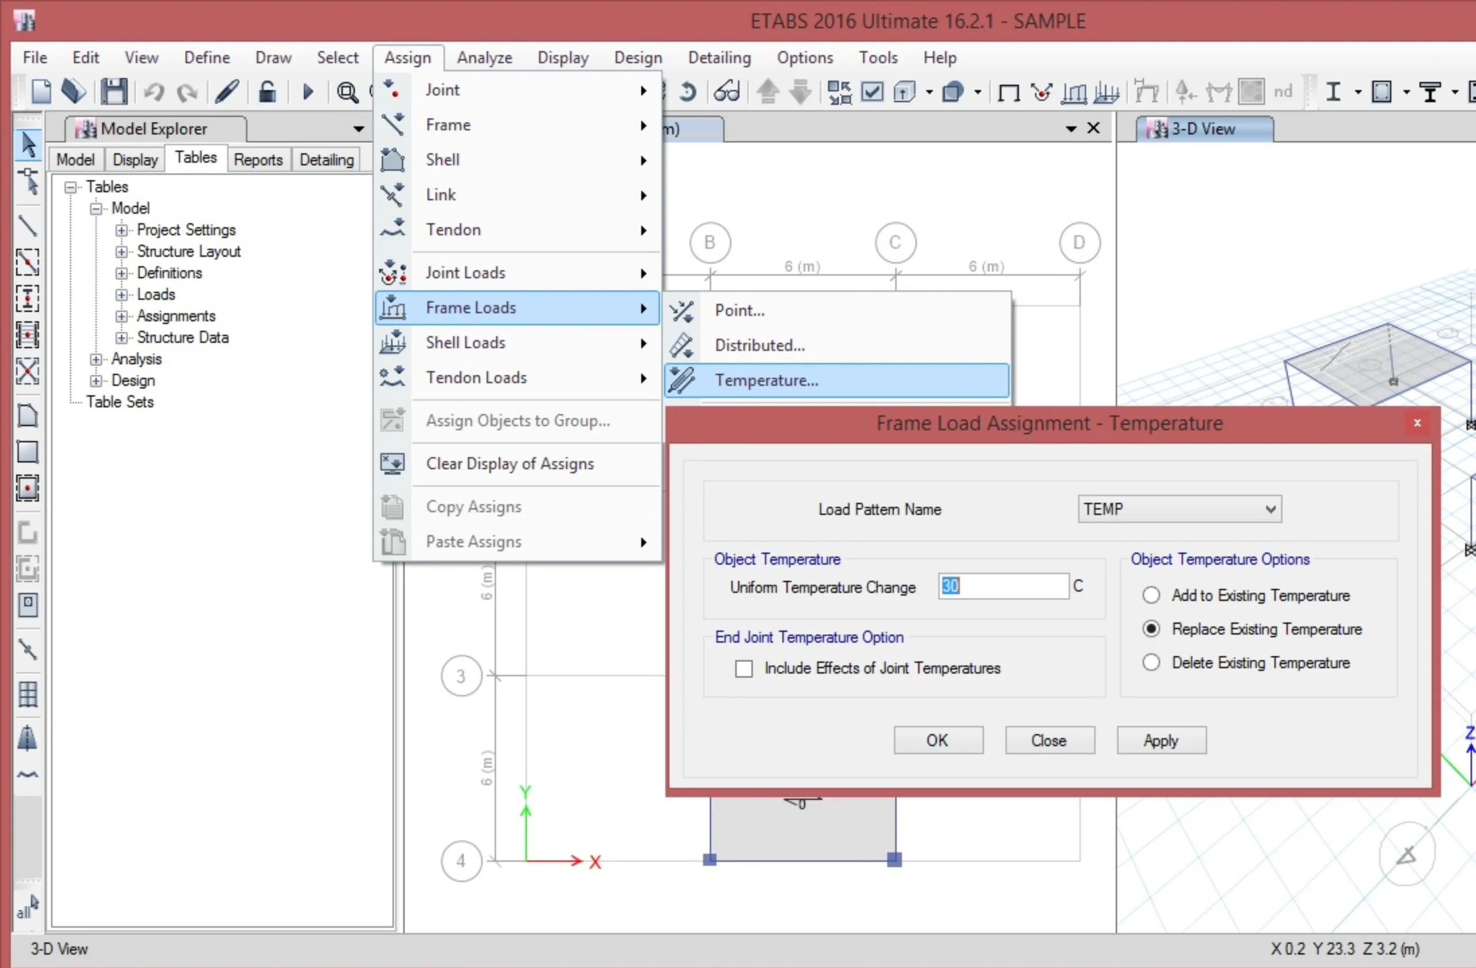Viewport: 1476px width, 968px height.
Task: Select Add to Existing Temperature option
Action: coord(1151,596)
